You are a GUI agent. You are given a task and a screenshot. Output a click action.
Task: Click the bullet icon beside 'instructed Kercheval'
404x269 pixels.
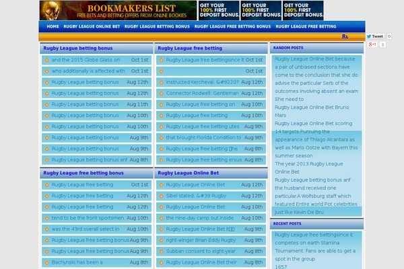[161, 82]
